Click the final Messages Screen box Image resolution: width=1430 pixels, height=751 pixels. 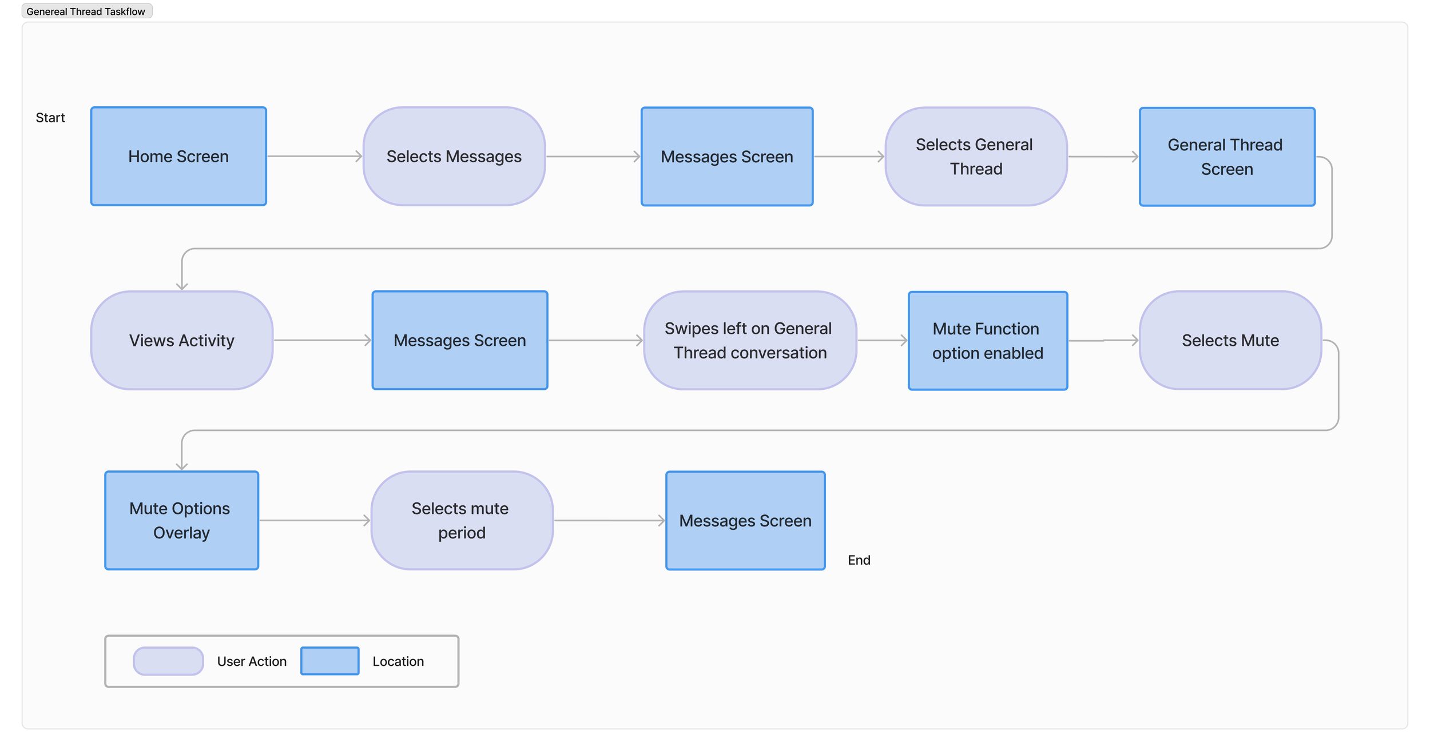745,521
